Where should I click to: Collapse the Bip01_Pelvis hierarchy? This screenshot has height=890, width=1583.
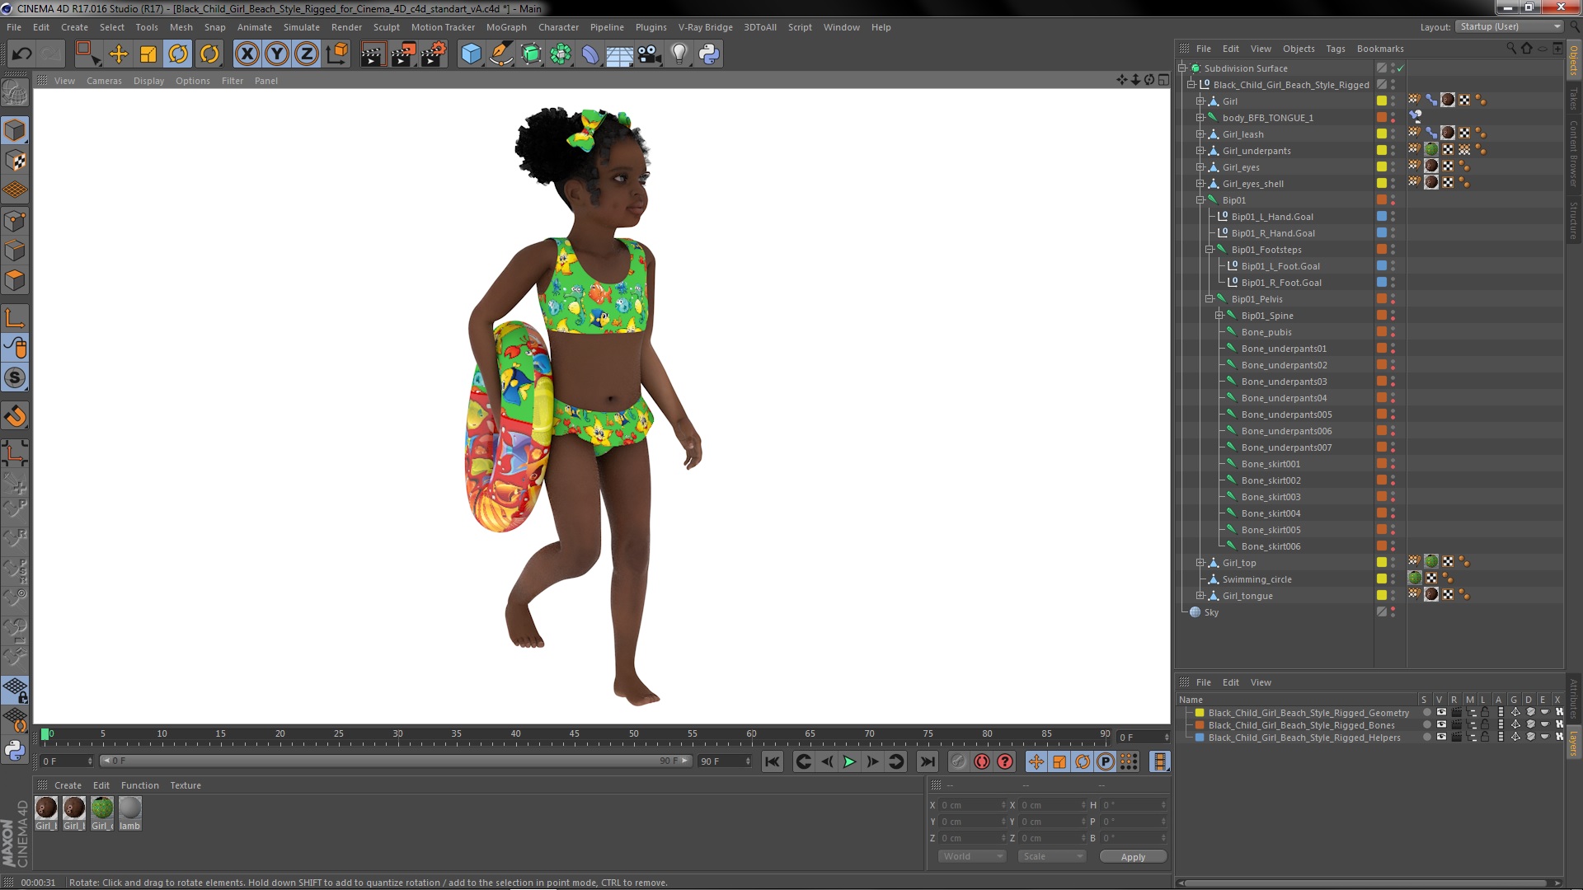point(1209,299)
